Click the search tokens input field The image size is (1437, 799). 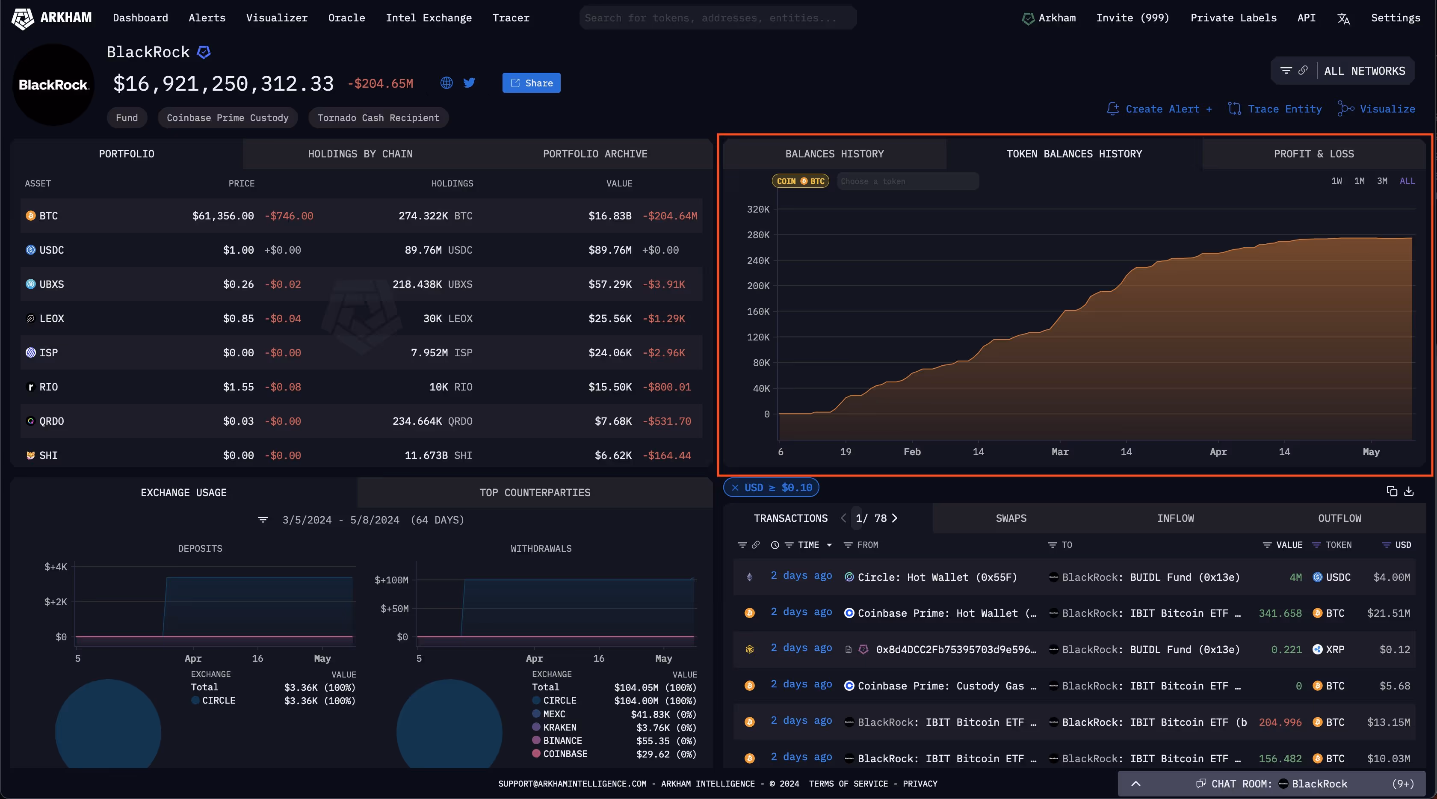pos(717,18)
